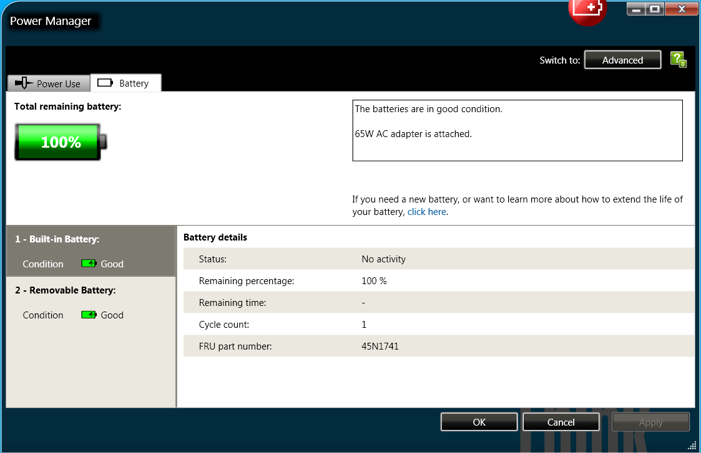Click the 'No activity' status value
Image resolution: width=701 pixels, height=453 pixels.
pyautogui.click(x=383, y=259)
